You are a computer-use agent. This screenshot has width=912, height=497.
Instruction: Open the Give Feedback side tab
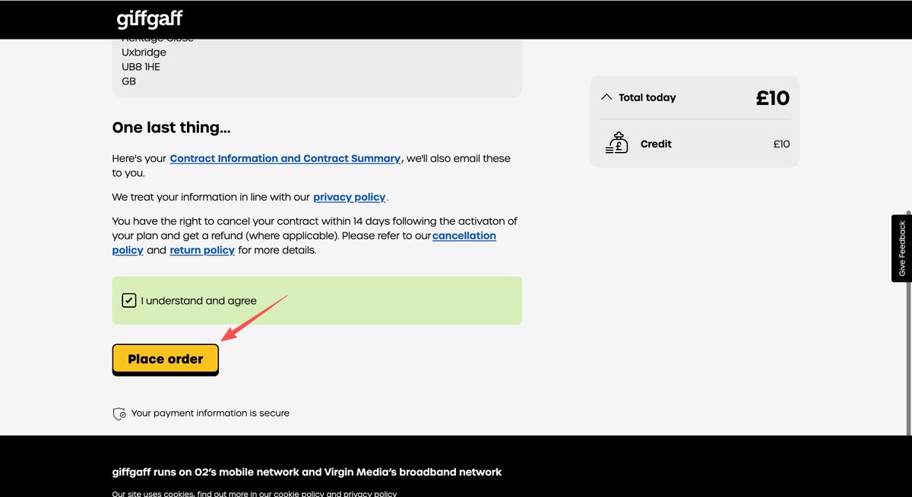(x=901, y=248)
